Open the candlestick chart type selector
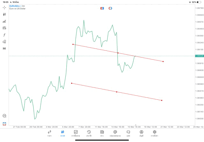Screen dimensions: 204x142 tap(4, 14)
